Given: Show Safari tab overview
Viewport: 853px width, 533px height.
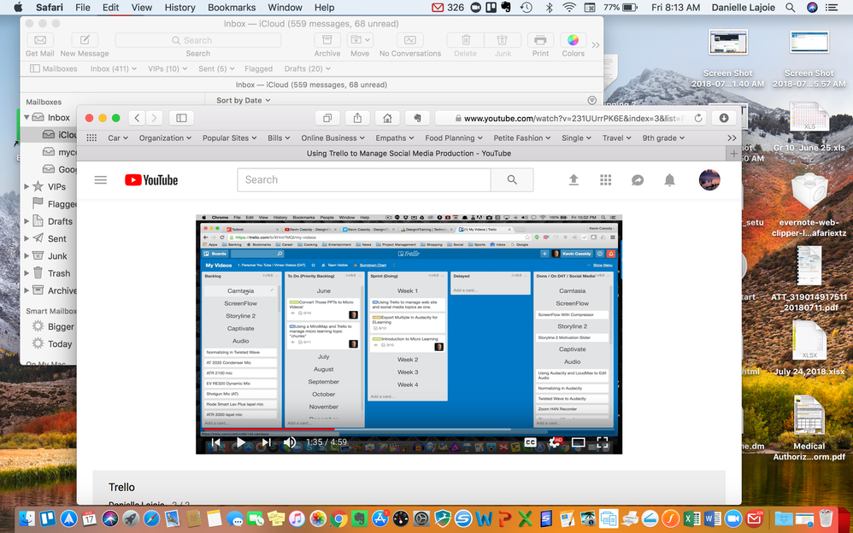Looking at the screenshot, I should 327,118.
